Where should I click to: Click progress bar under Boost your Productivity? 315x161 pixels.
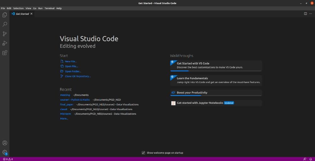(x=216, y=96)
